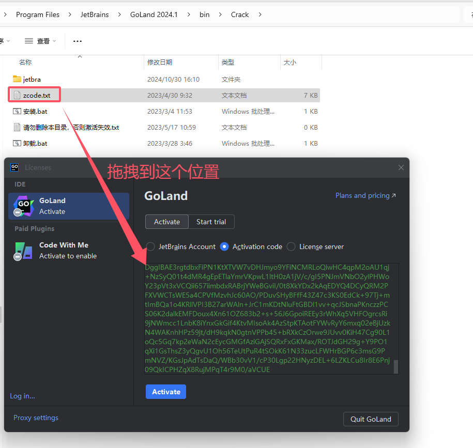Click the jetbra folder icon
473x448 pixels.
pos(17,79)
